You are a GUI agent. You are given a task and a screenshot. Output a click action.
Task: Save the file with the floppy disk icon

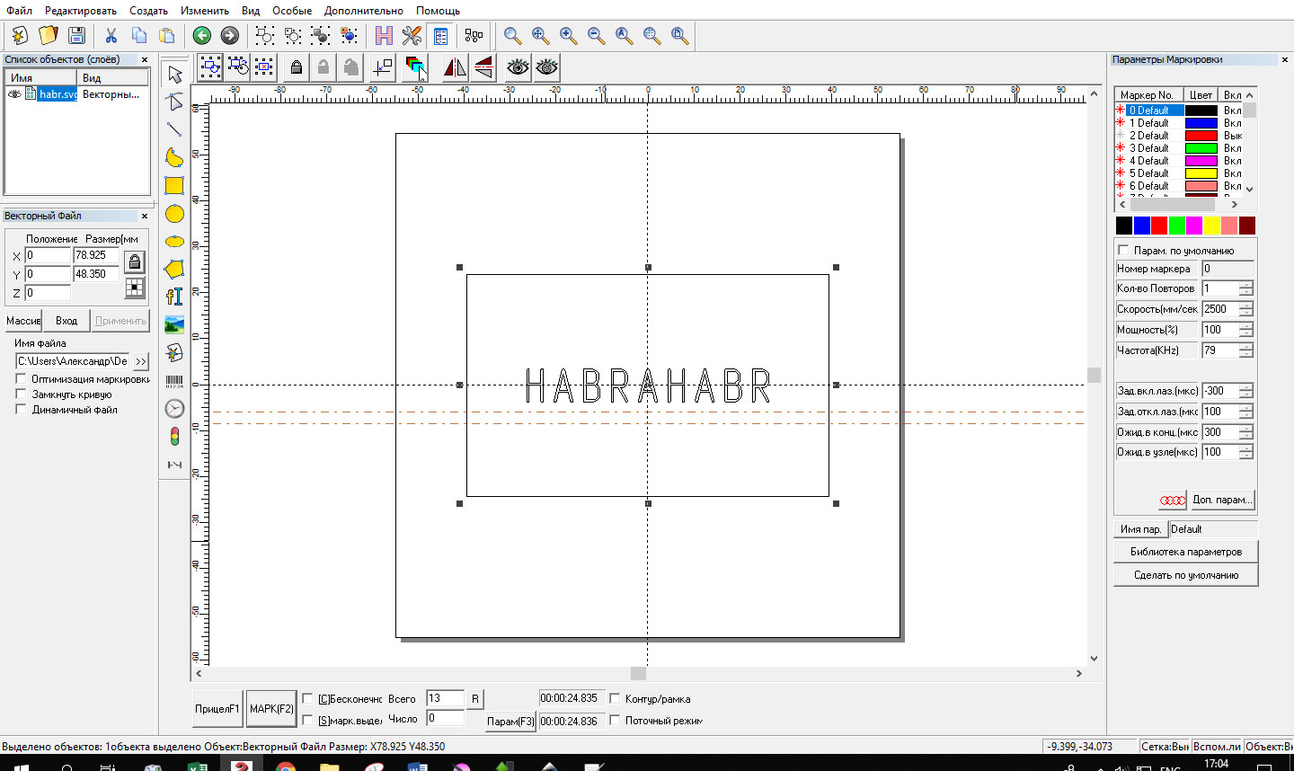[77, 35]
